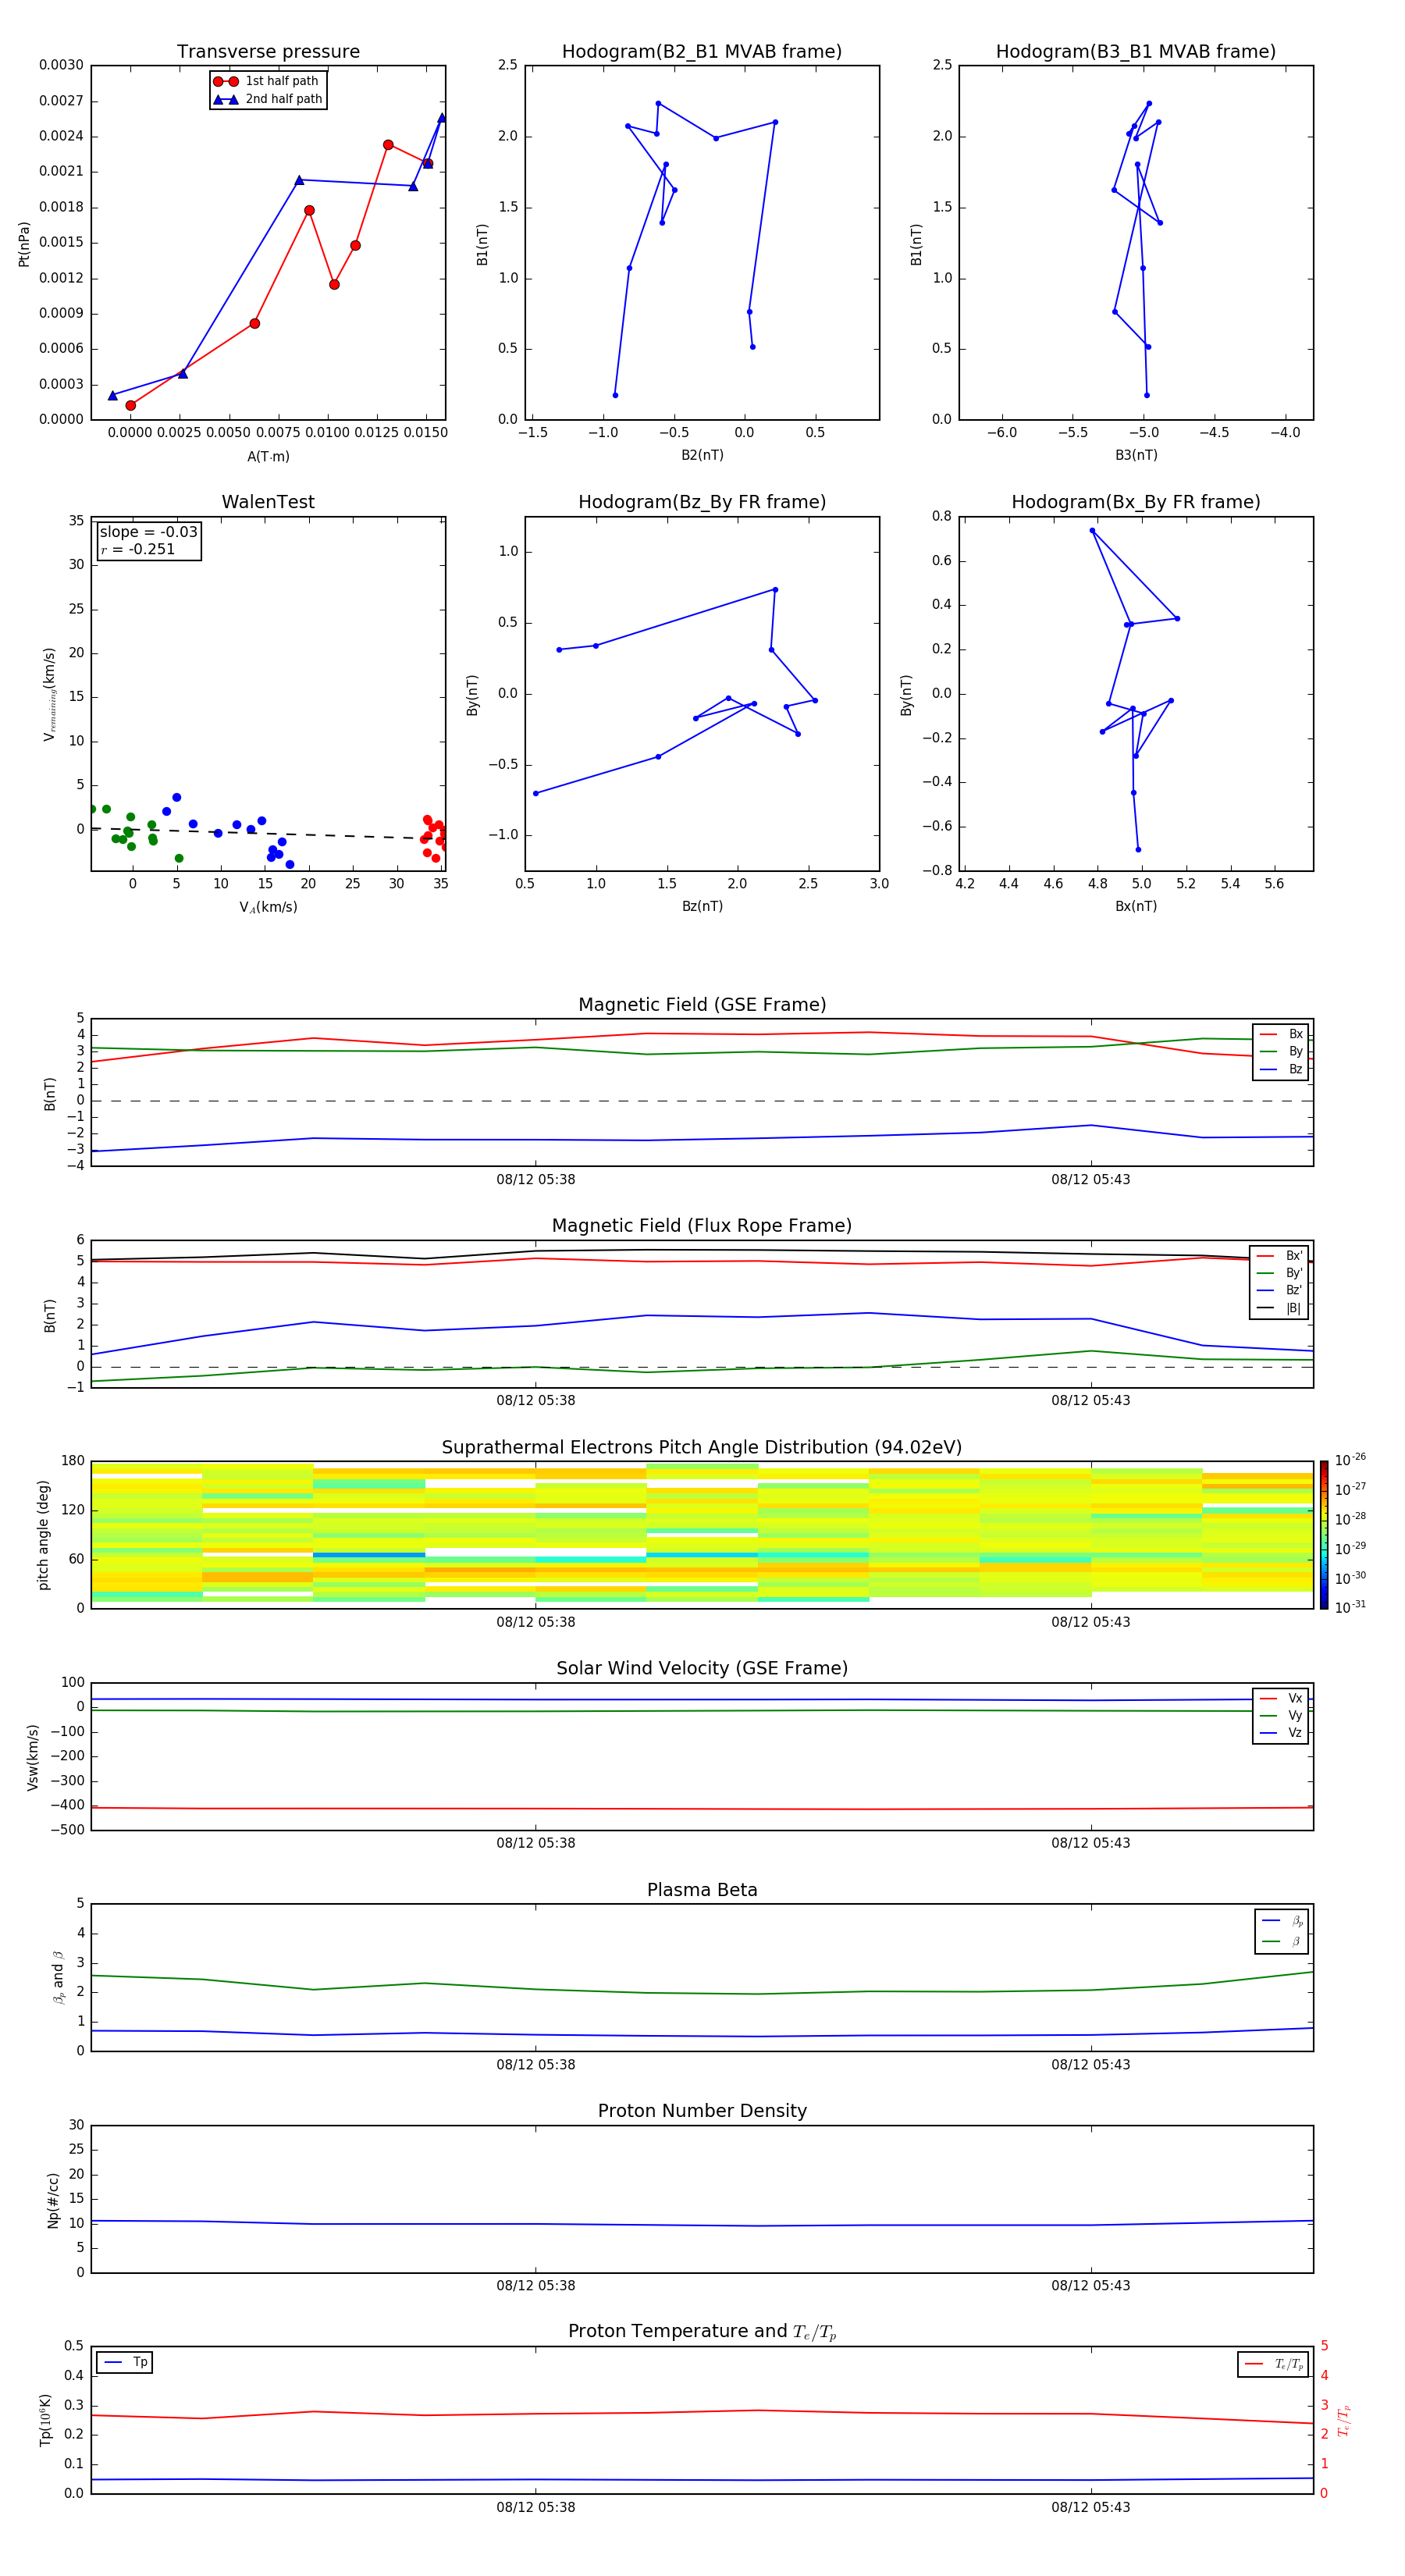Click the Bx legend entry in GSE panel

click(1282, 1034)
